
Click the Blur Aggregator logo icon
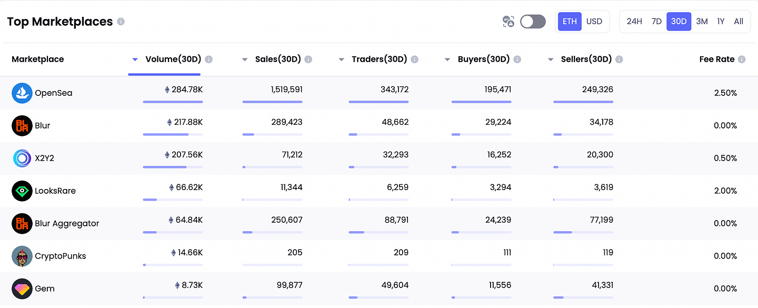pyautogui.click(x=22, y=224)
